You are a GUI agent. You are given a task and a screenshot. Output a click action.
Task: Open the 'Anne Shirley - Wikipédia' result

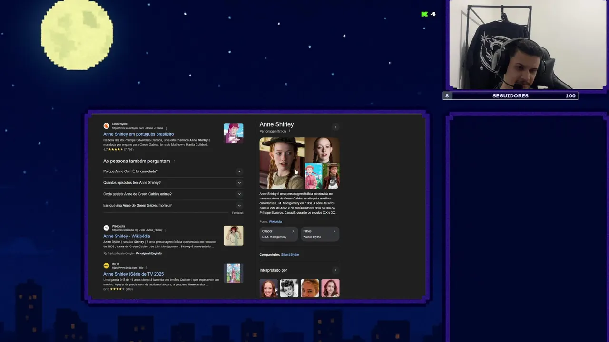pos(127,236)
